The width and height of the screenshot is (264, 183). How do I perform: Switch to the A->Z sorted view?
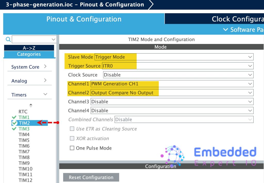[x=29, y=48]
